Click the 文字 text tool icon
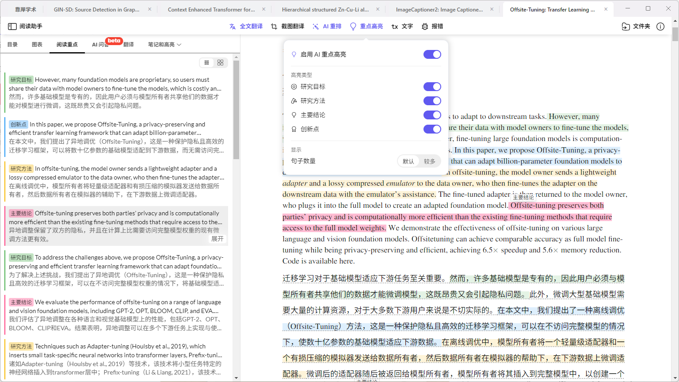Image resolution: width=679 pixels, height=382 pixels. click(395, 27)
